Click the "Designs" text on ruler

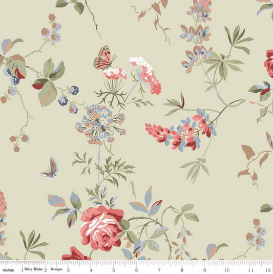point(56,269)
